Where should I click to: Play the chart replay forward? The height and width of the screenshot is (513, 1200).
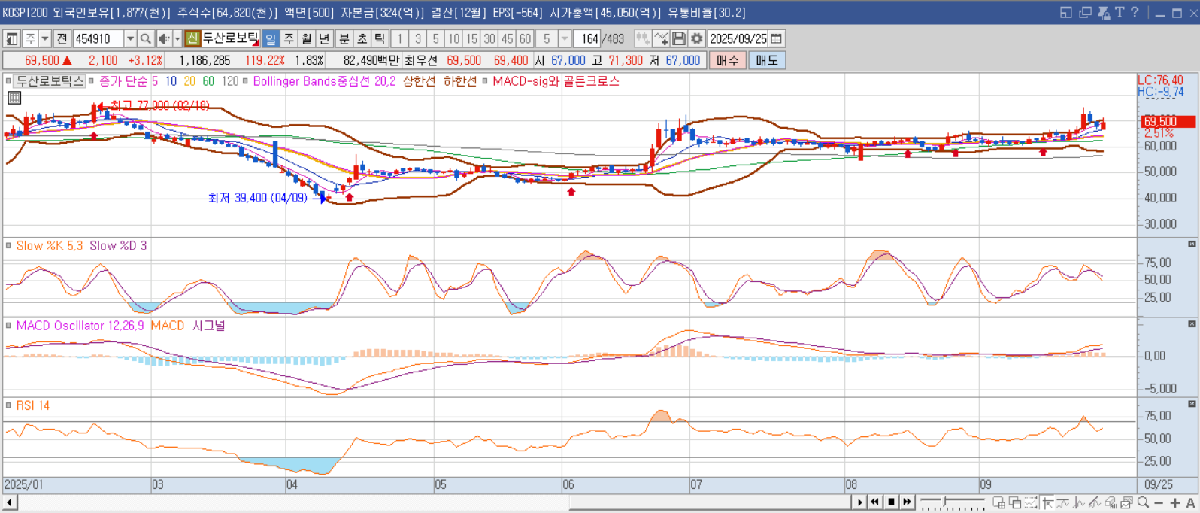pyautogui.click(x=859, y=502)
